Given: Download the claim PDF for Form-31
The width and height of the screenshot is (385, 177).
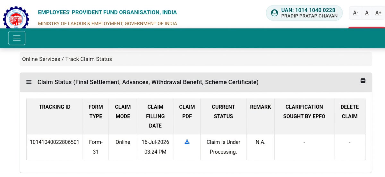Looking at the screenshot, I should 187,142.
